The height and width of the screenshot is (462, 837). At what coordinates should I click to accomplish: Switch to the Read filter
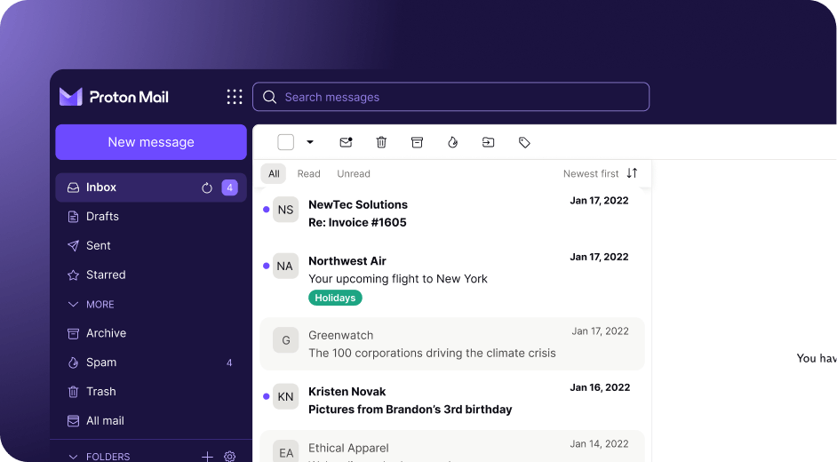point(308,174)
